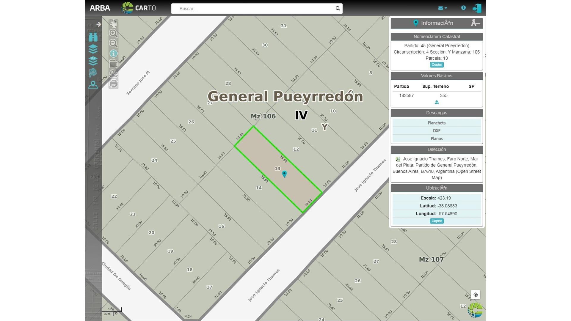The image size is (571, 321).
Task: Click the Escala value 423.19
Action: click(444, 198)
